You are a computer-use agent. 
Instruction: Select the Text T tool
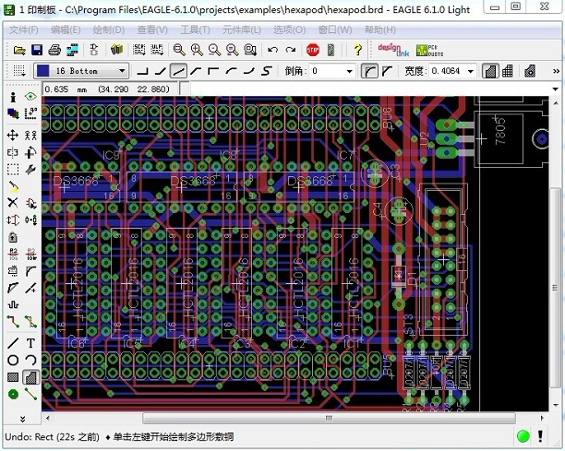30,343
